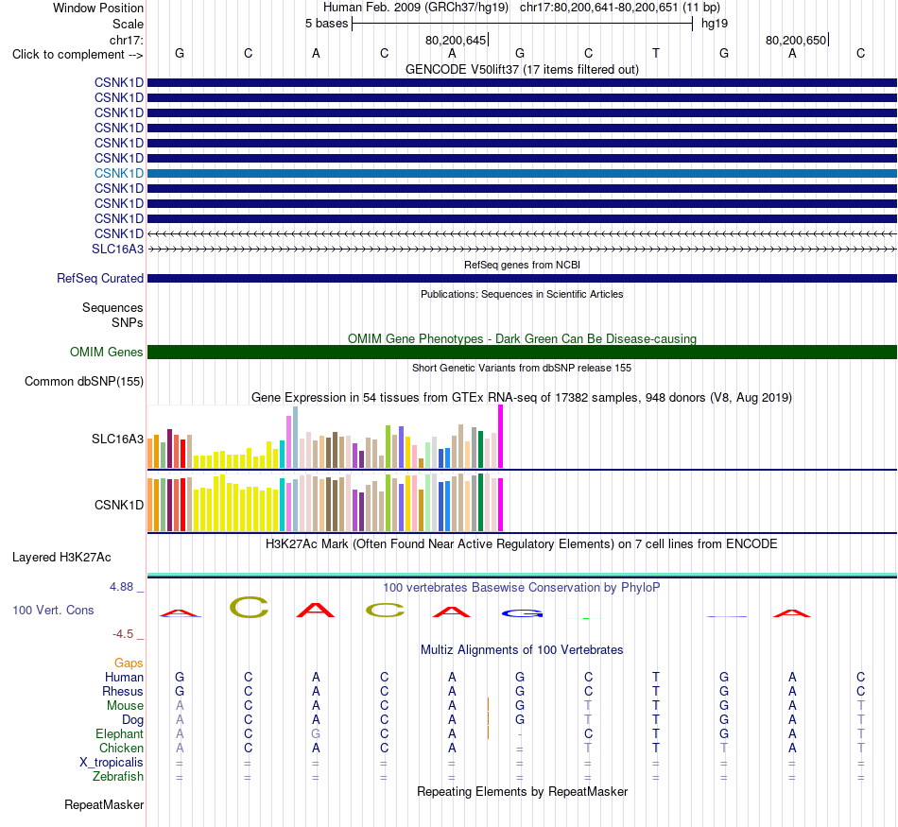The width and height of the screenshot is (898, 827).
Task: Click the '100 Vert. Cons' label
Action: pyautogui.click(x=53, y=610)
